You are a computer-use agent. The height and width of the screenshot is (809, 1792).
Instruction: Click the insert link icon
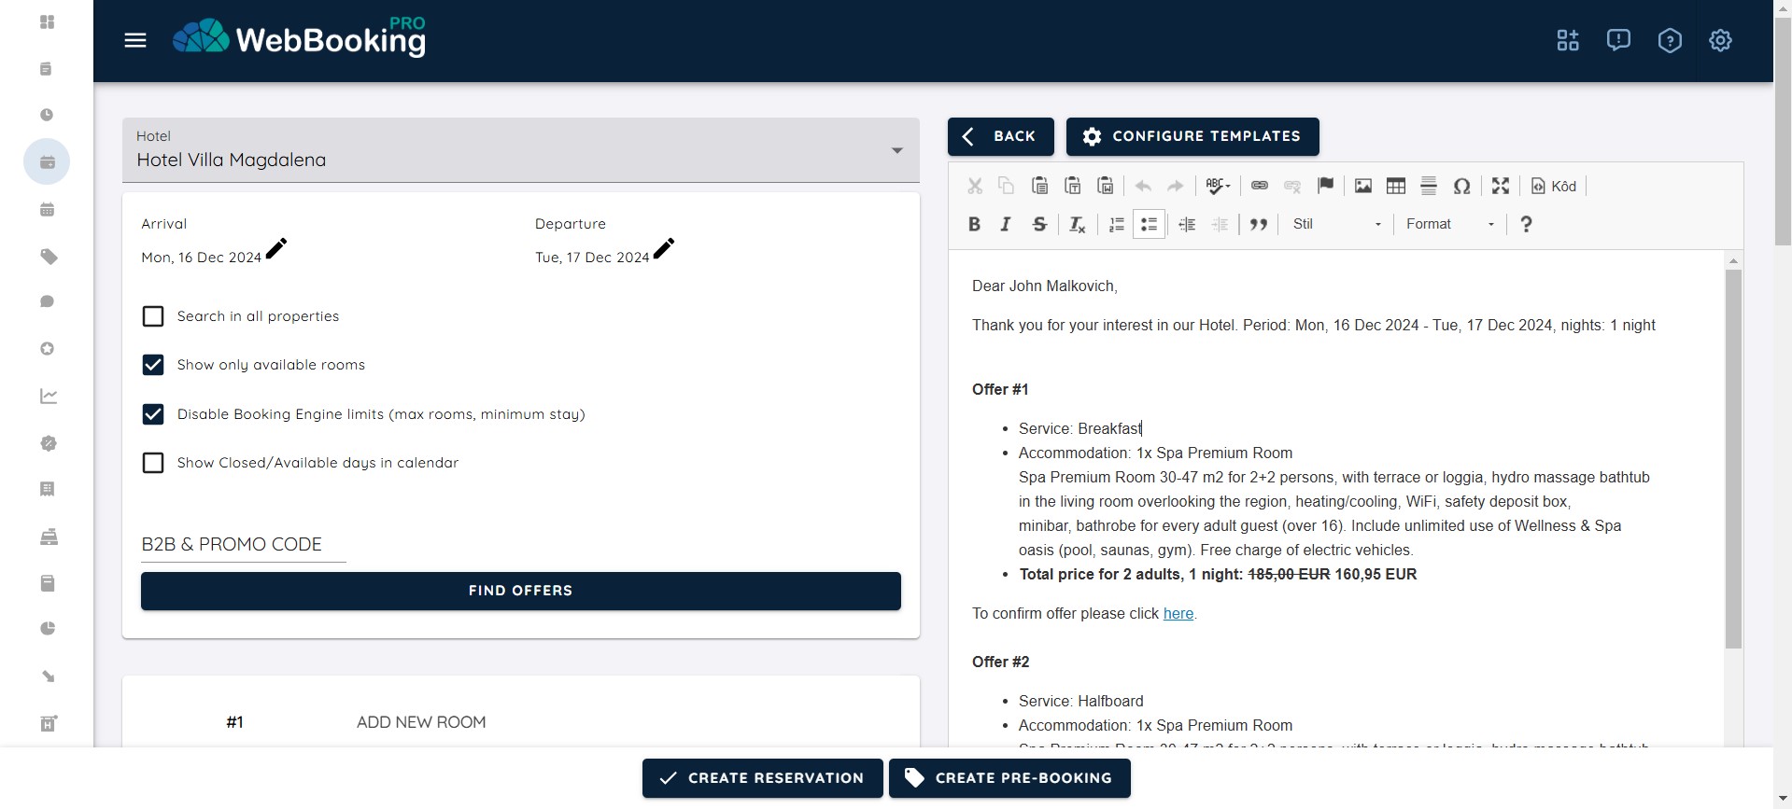[1259, 186]
